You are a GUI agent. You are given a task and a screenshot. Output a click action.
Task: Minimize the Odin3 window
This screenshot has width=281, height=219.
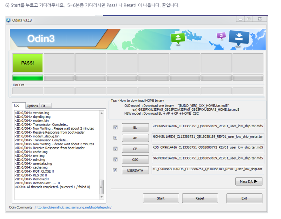[x=241, y=19]
